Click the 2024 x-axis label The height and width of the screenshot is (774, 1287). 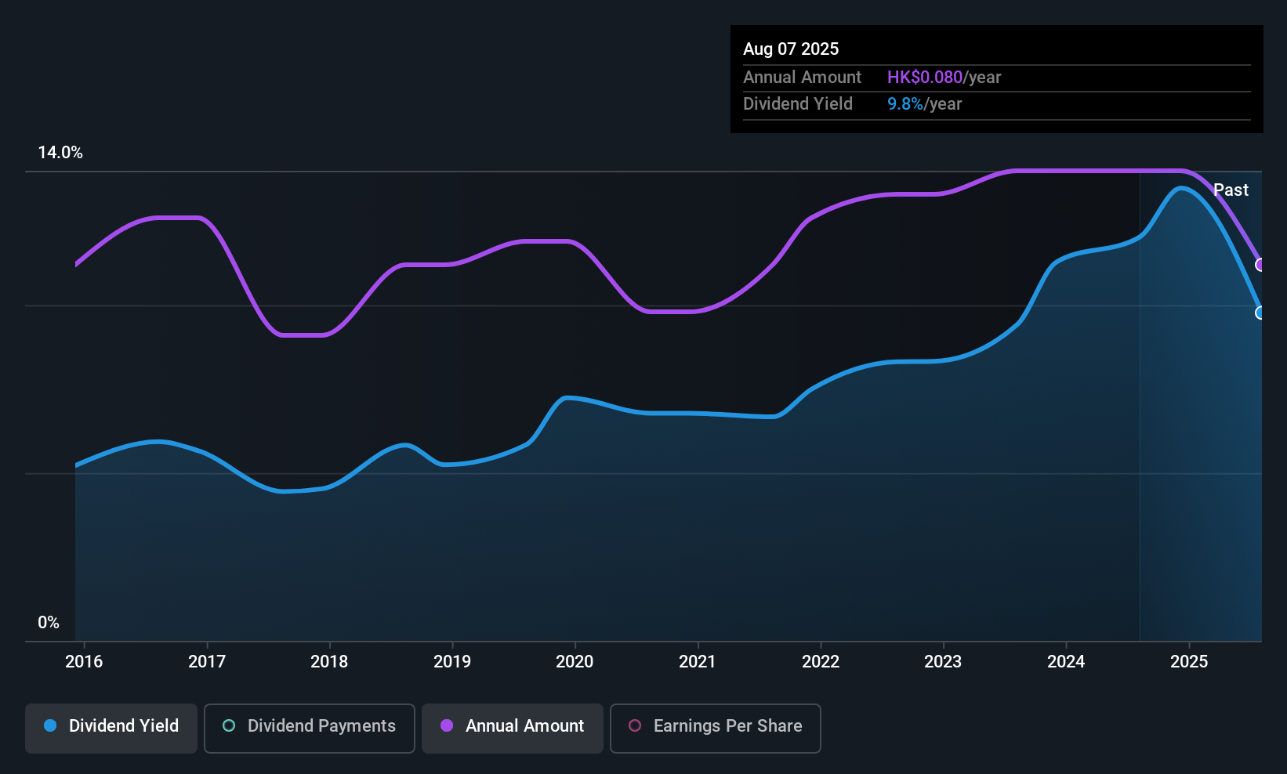point(1066,662)
